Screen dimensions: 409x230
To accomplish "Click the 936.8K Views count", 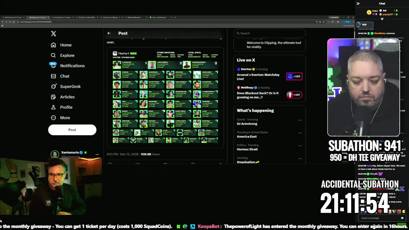I will click(150, 154).
